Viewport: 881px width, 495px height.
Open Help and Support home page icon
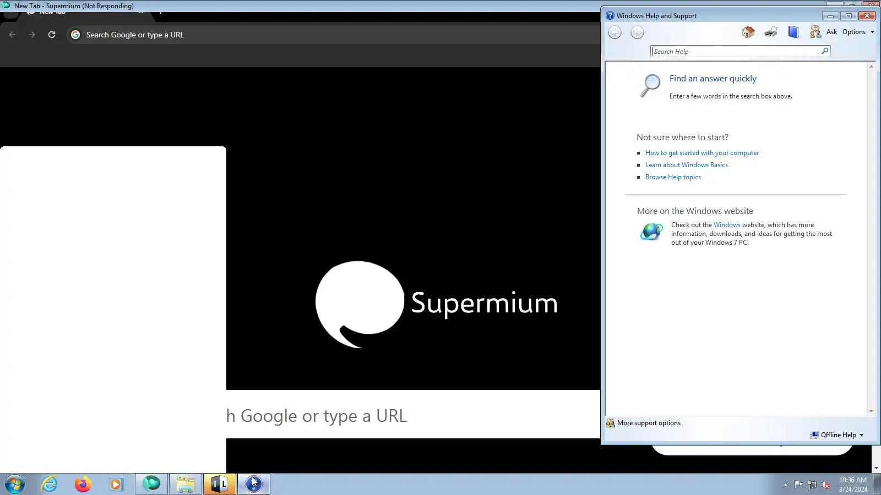point(748,32)
